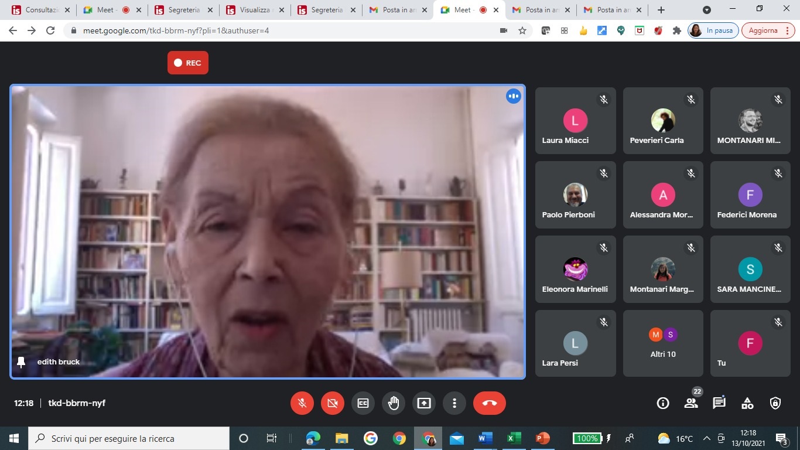Start presenting your screen
Viewport: 800px width, 450px height.
point(424,403)
